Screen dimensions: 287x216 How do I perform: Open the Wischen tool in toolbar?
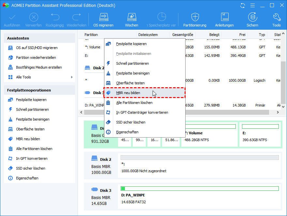click(x=132, y=20)
